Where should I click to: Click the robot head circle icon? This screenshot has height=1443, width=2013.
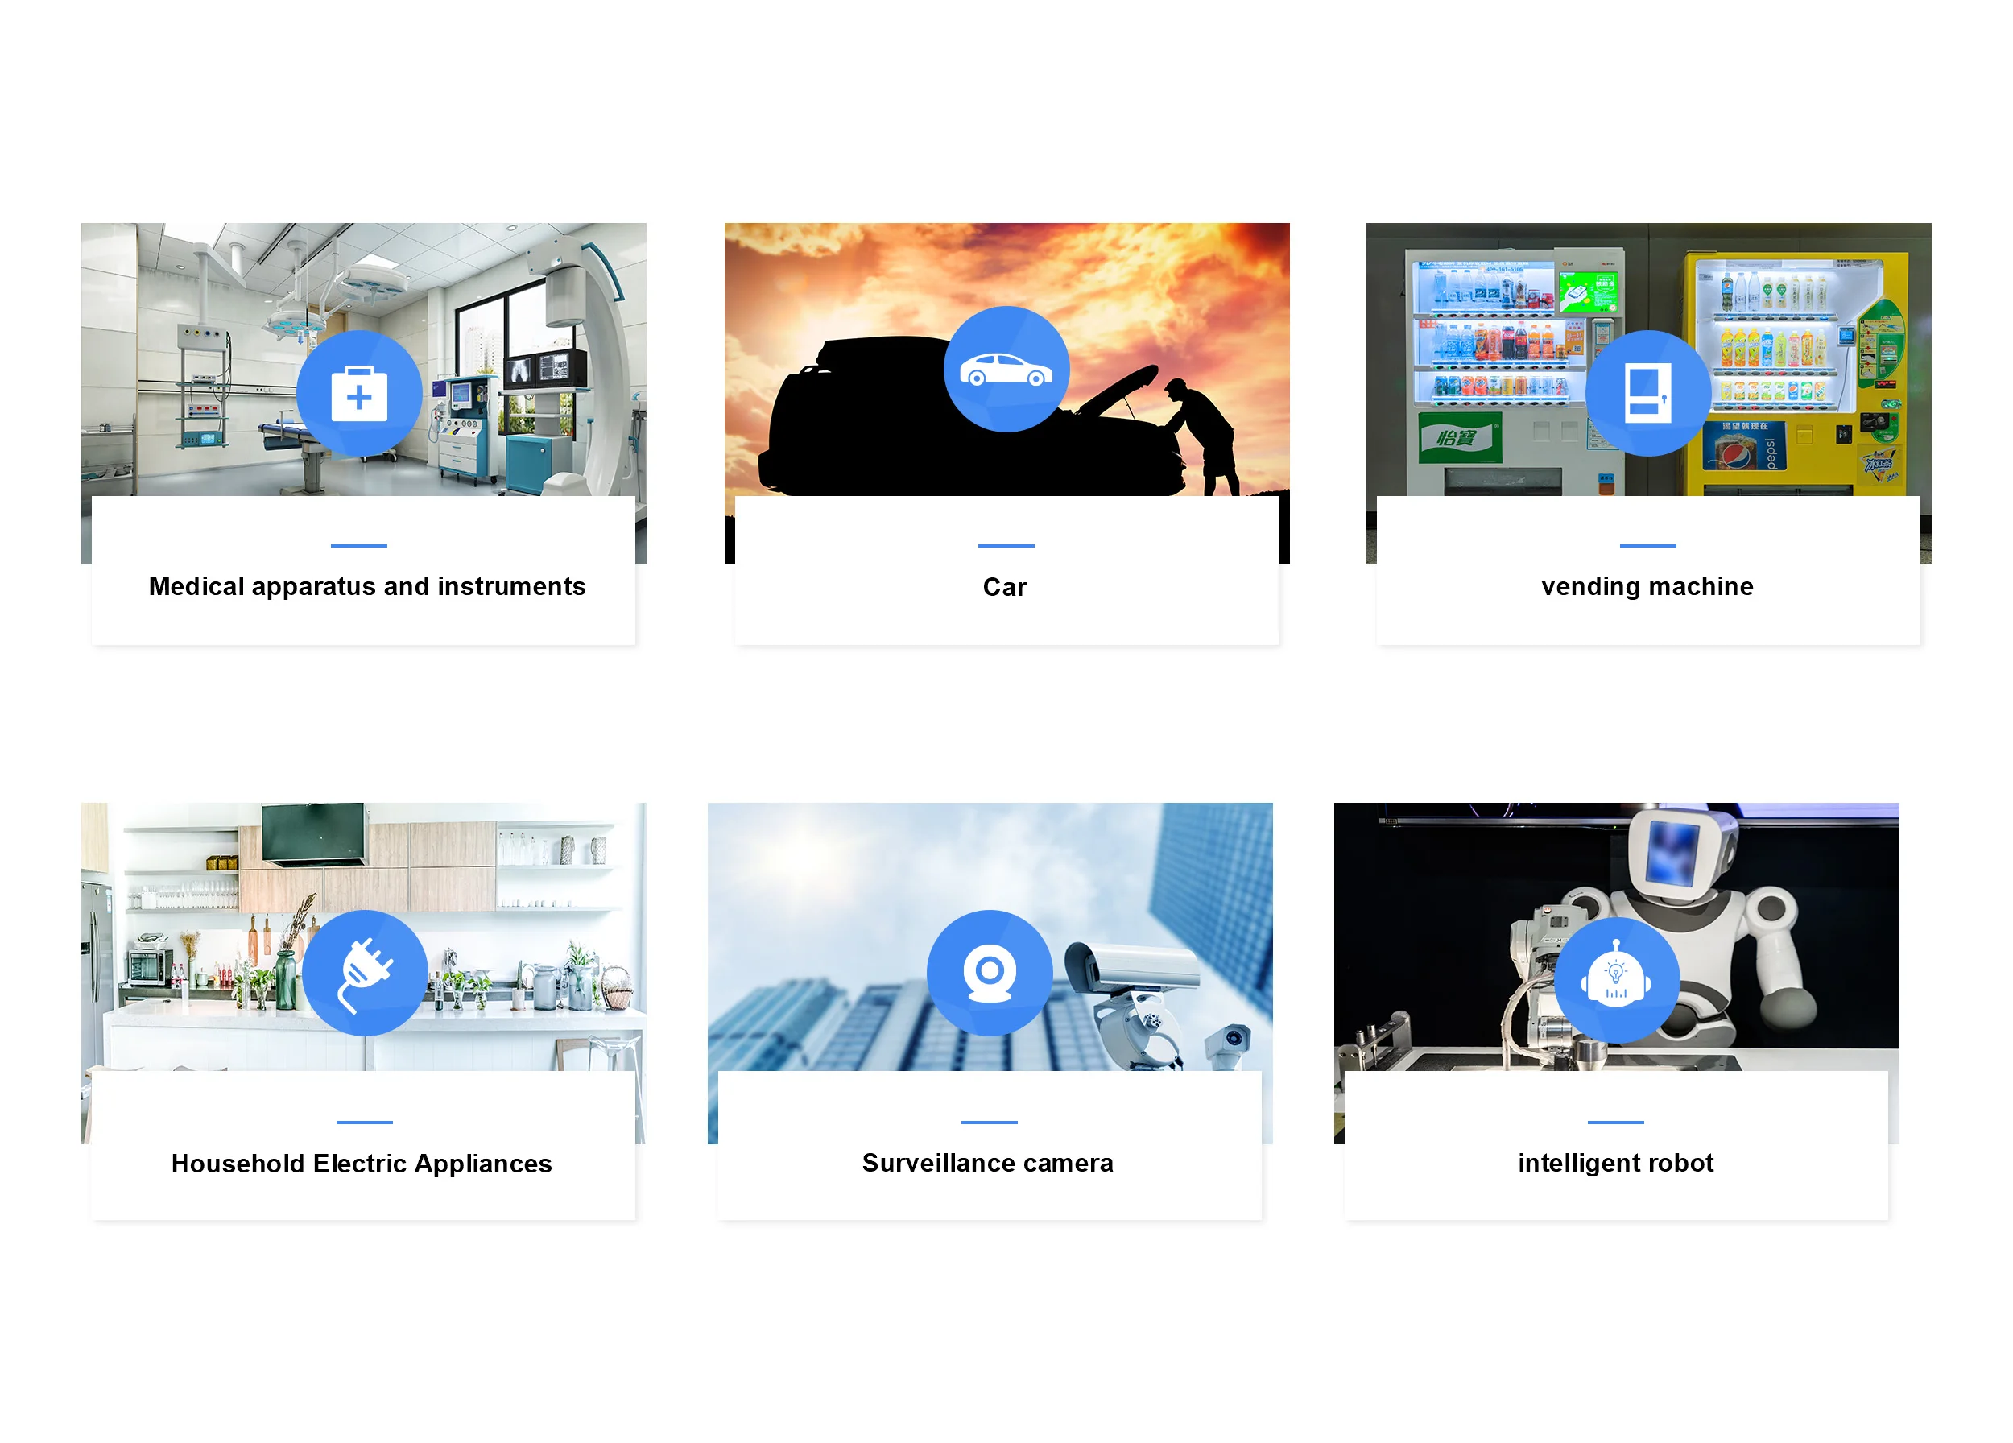point(1615,980)
